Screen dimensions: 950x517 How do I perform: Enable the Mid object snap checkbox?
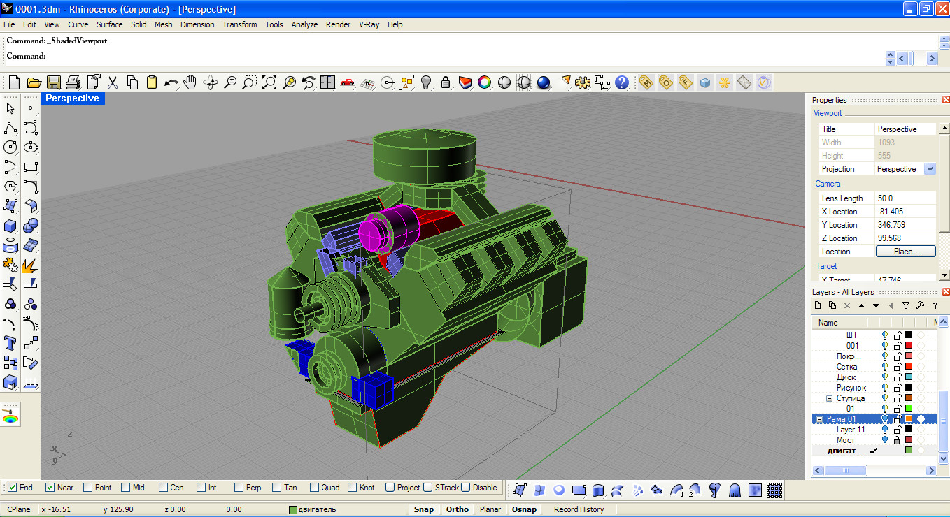click(125, 488)
